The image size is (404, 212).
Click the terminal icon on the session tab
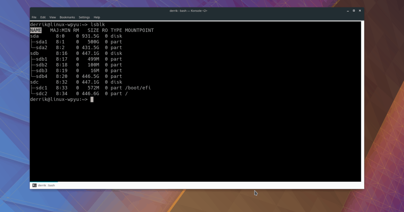point(34,185)
